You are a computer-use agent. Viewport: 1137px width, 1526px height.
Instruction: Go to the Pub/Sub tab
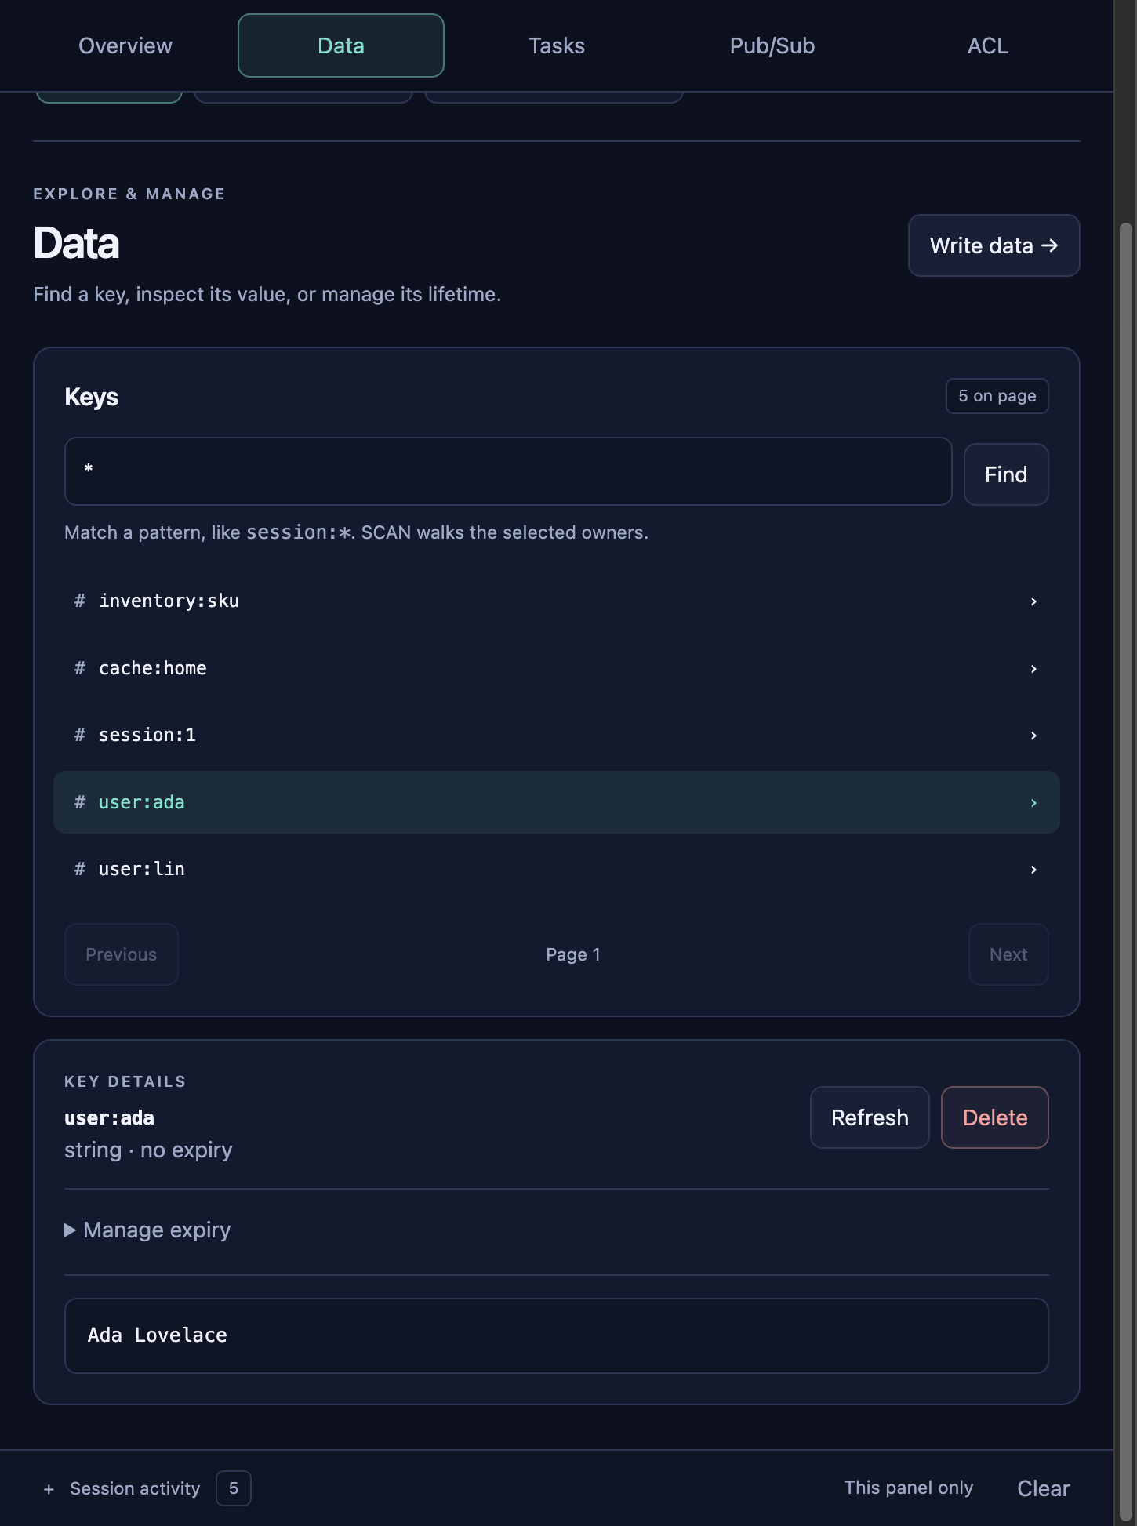(x=772, y=45)
